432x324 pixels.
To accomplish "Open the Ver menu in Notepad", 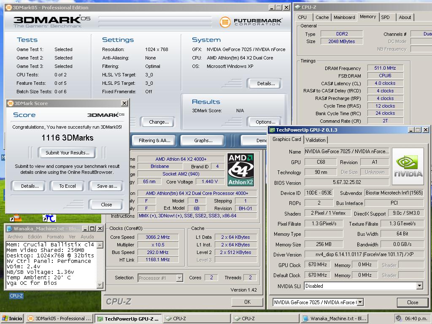I will point(72,237).
